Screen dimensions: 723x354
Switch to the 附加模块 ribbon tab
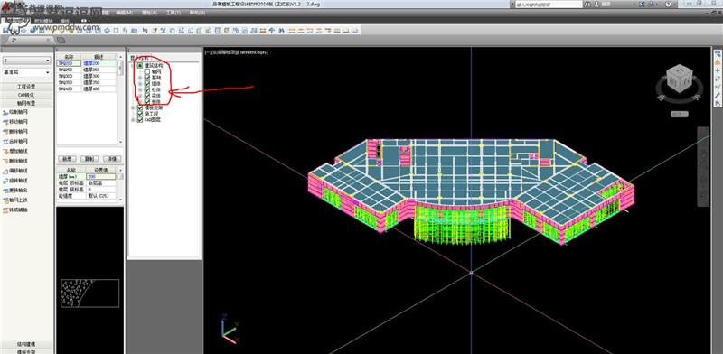point(43,21)
